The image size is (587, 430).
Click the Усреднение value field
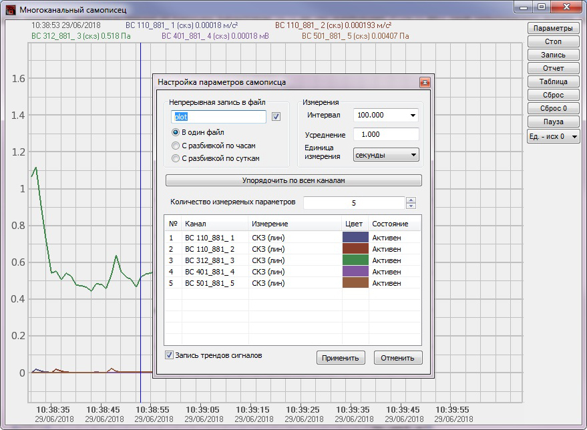tap(386, 134)
